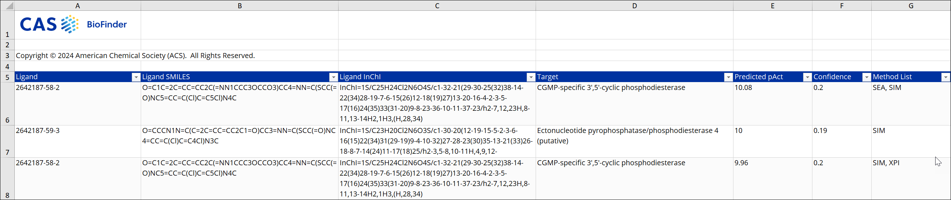Image resolution: width=951 pixels, height=200 pixels.
Task: Open the Ligand column filter dropdown
Action: click(136, 77)
